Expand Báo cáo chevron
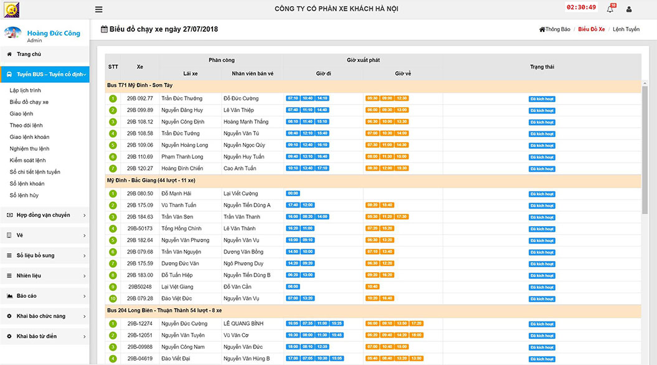This screenshot has width=657, height=365. click(x=85, y=296)
